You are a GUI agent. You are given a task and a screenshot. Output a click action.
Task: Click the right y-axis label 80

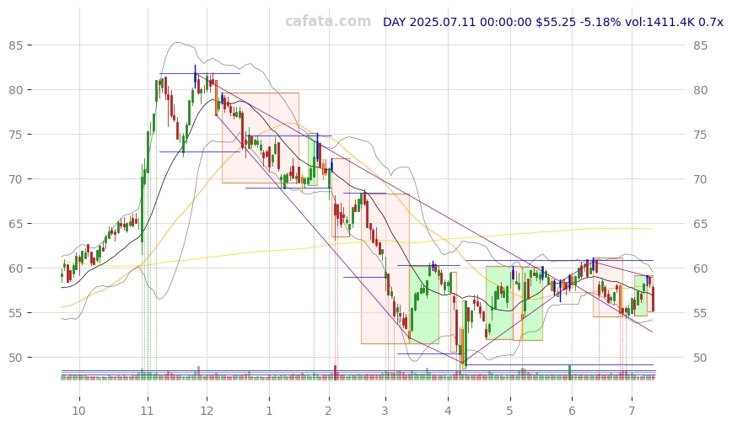[700, 90]
